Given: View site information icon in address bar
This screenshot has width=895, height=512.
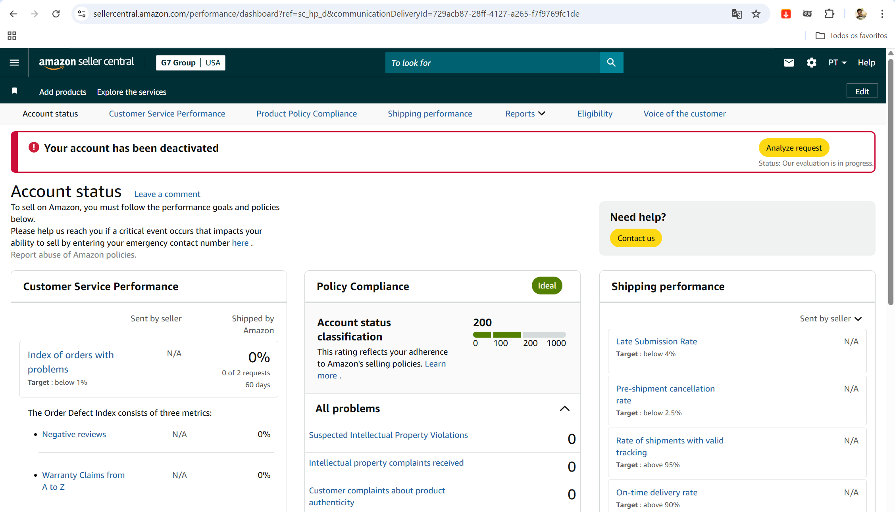Looking at the screenshot, I should 82,14.
